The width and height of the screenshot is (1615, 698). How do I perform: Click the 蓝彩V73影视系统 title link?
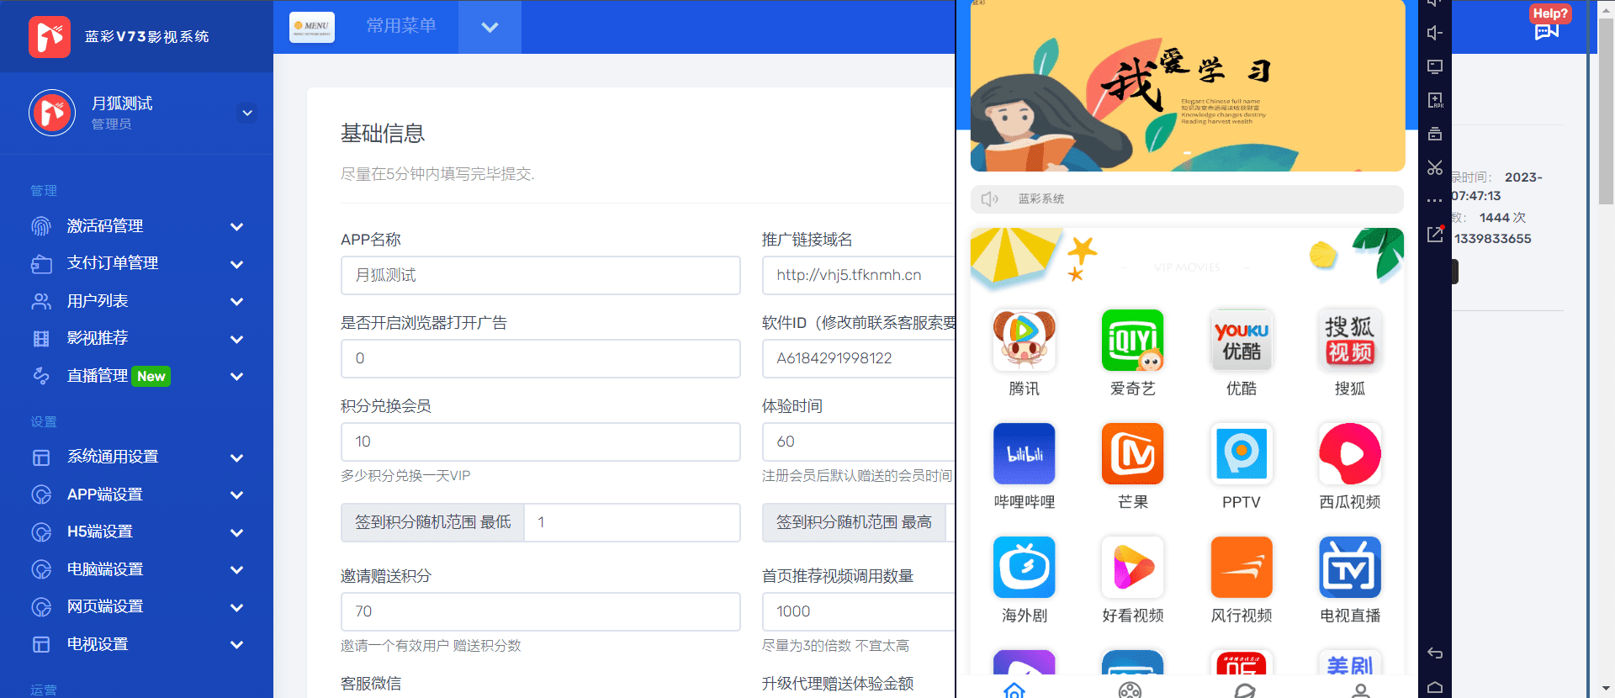pyautogui.click(x=147, y=36)
